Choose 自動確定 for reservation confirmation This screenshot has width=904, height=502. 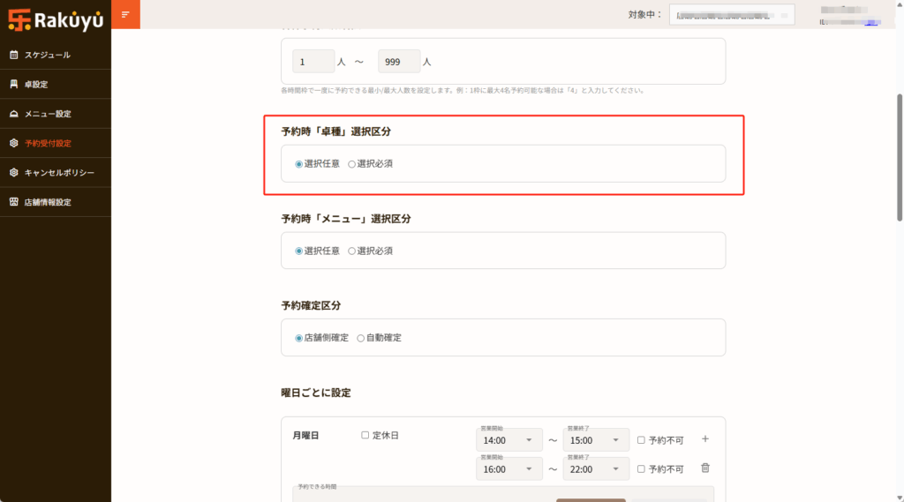[x=361, y=338]
